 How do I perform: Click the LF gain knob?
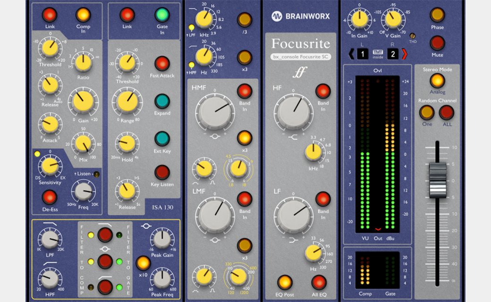click(x=293, y=215)
